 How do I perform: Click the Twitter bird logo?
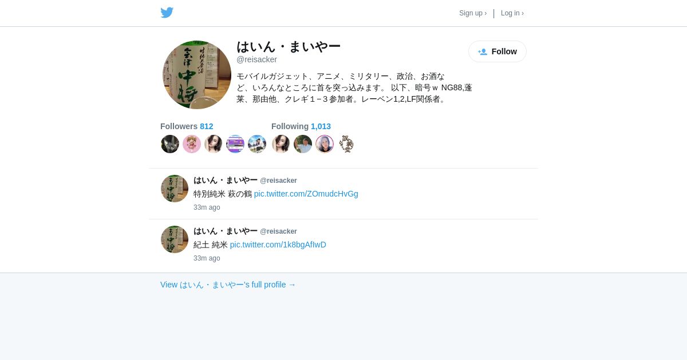coord(167,13)
